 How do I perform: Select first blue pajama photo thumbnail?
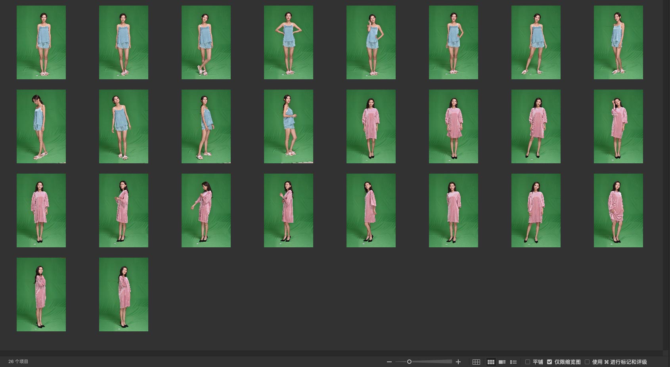[x=41, y=42]
